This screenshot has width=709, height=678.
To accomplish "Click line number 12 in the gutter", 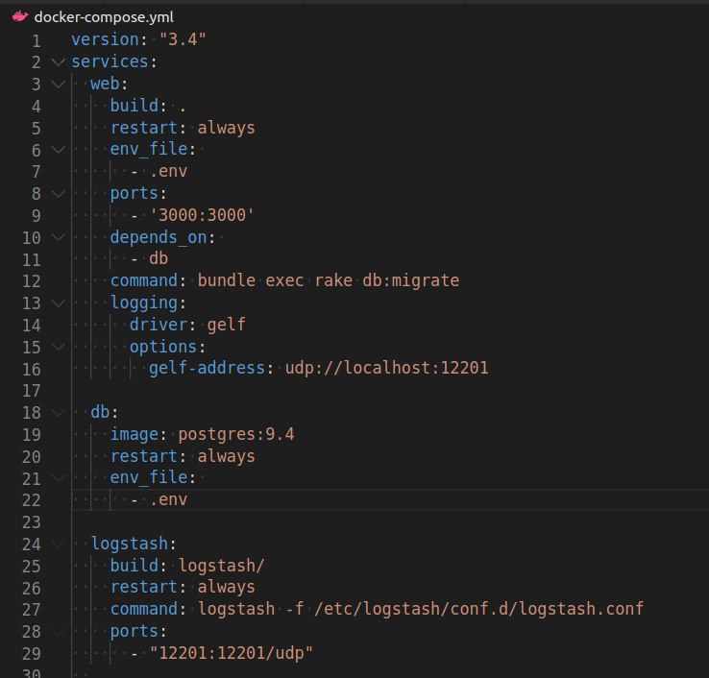I will [32, 281].
